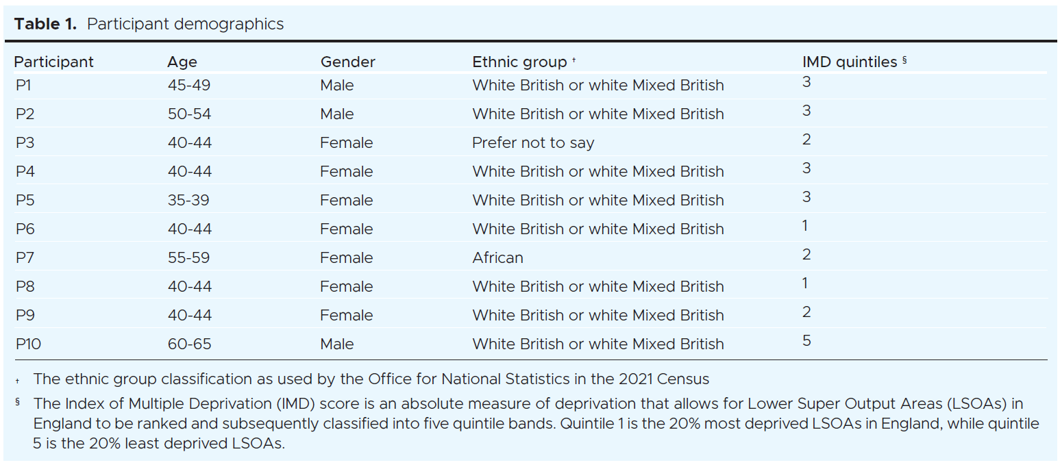Select the 35-39 age cell for P5
Screen dimensions: 1060x467
188,201
